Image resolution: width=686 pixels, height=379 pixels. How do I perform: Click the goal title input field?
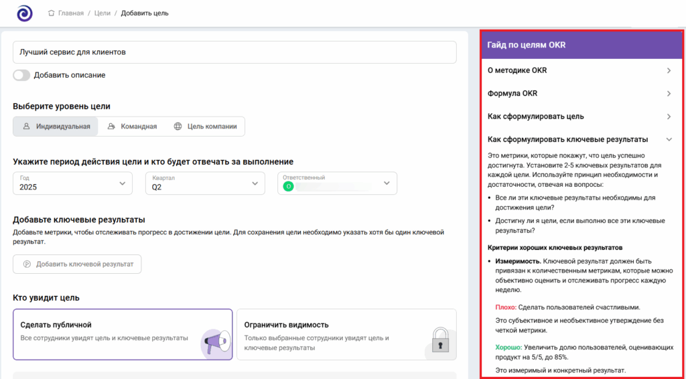(x=234, y=52)
